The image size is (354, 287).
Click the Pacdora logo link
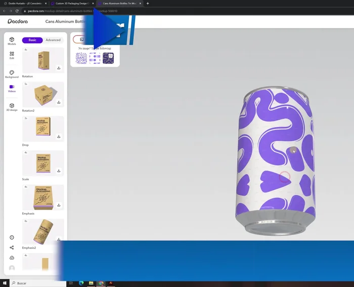coord(18,22)
